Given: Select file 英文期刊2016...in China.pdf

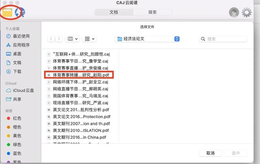Looking at the screenshot, I should pos(79,137).
